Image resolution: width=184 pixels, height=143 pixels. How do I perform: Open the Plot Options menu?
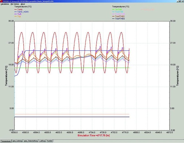pos(15,4)
